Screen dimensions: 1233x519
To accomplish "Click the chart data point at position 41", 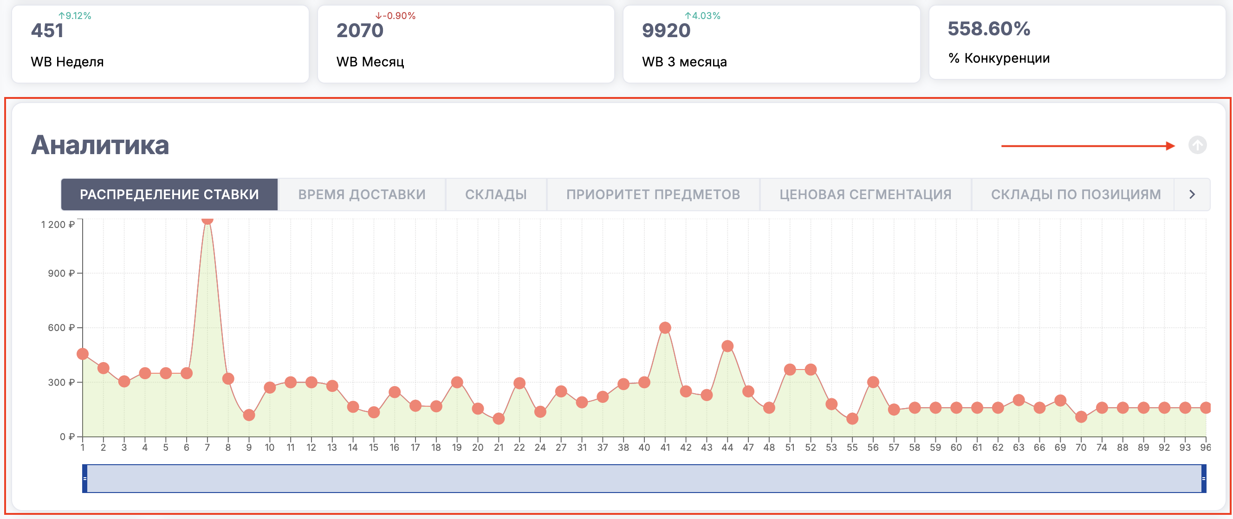I will [x=665, y=327].
